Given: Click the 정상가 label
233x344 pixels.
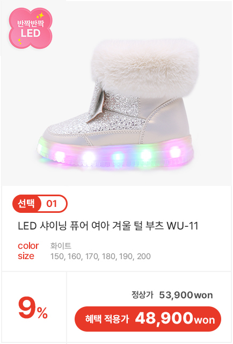Looking at the screenshot, I should [x=142, y=295].
